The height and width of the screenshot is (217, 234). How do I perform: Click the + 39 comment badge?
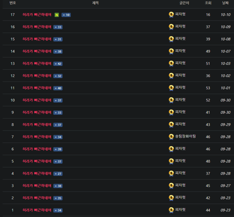pyautogui.click(x=58, y=149)
